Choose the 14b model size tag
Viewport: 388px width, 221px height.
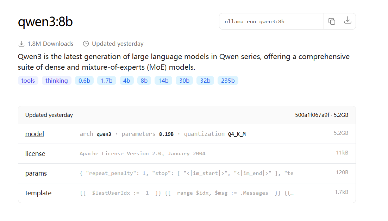pyautogui.click(x=163, y=81)
